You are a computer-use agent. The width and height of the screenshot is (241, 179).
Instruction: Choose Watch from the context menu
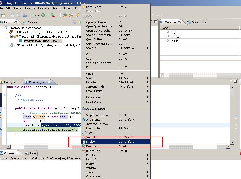coord(115,133)
